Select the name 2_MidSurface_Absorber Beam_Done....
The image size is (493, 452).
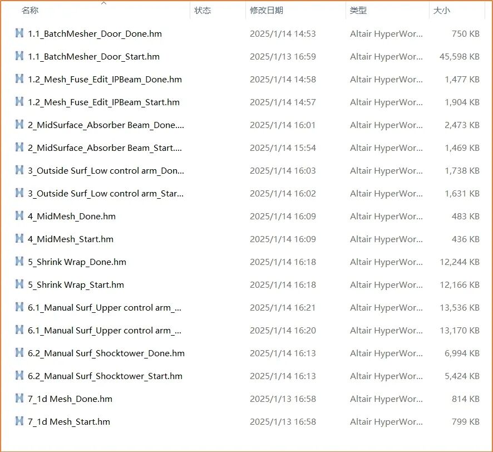tap(106, 125)
